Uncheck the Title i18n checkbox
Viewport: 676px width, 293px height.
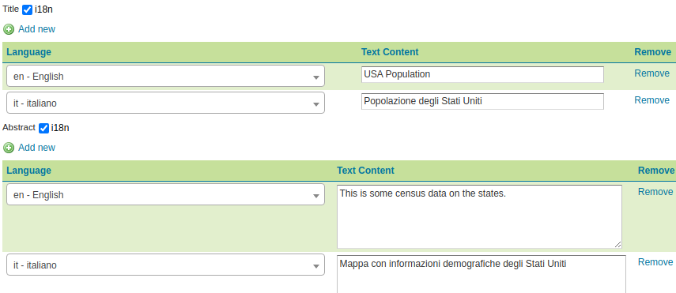tap(27, 9)
